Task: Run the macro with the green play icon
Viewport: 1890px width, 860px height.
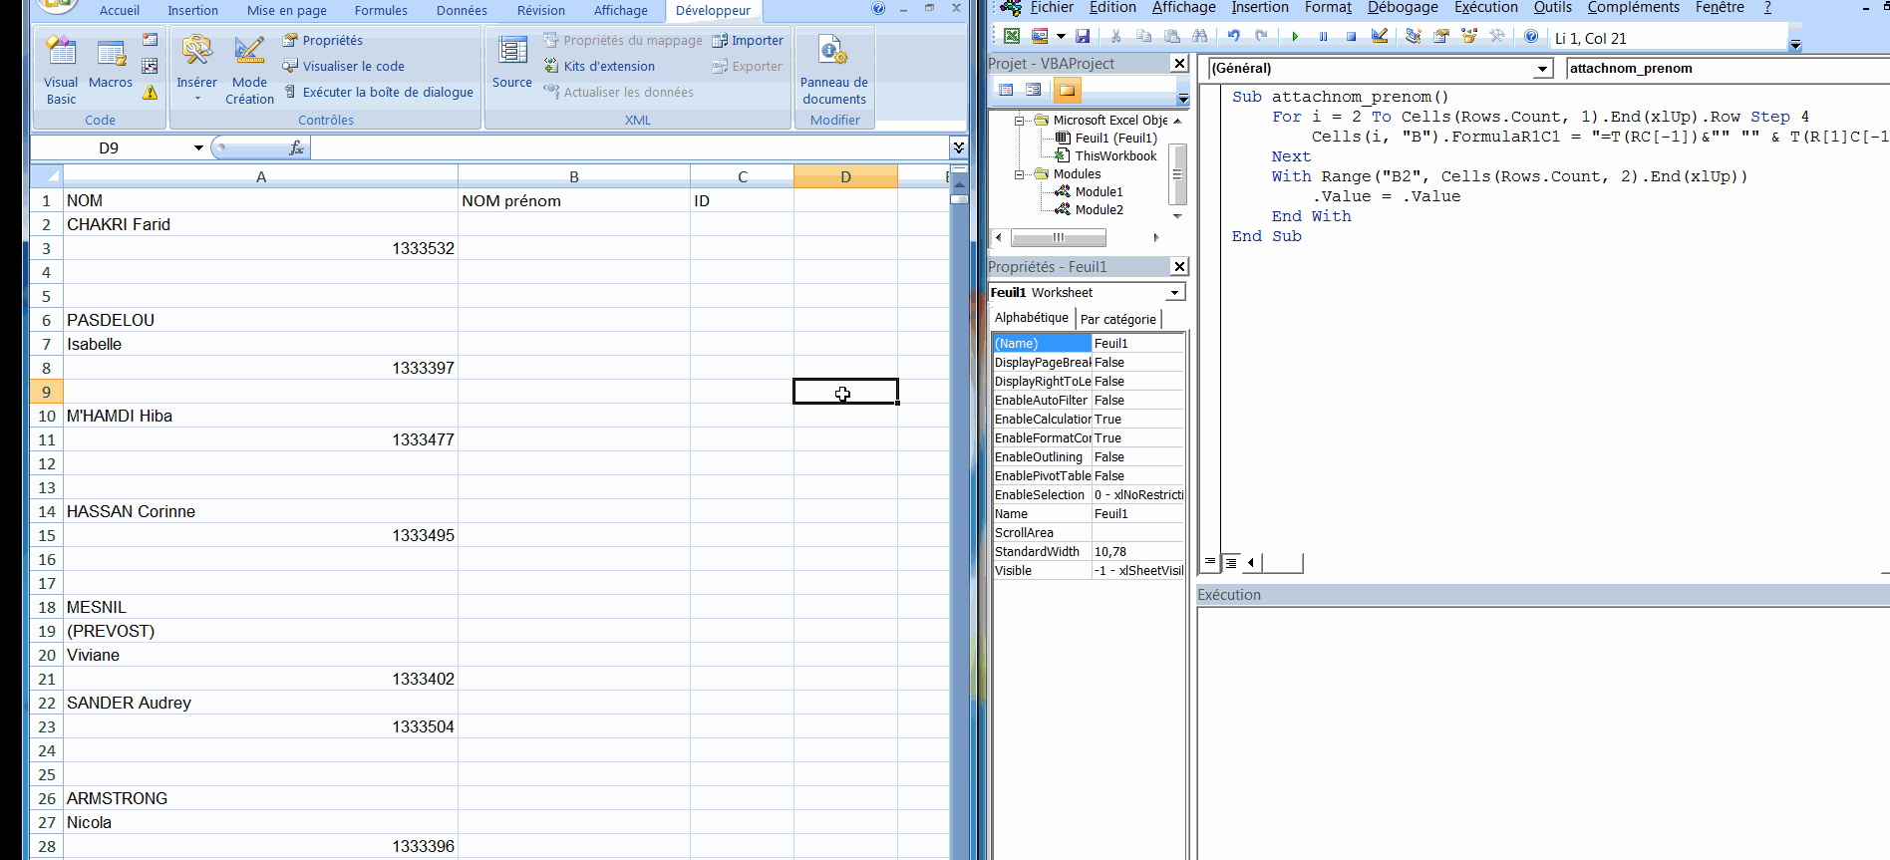Action: [1295, 36]
